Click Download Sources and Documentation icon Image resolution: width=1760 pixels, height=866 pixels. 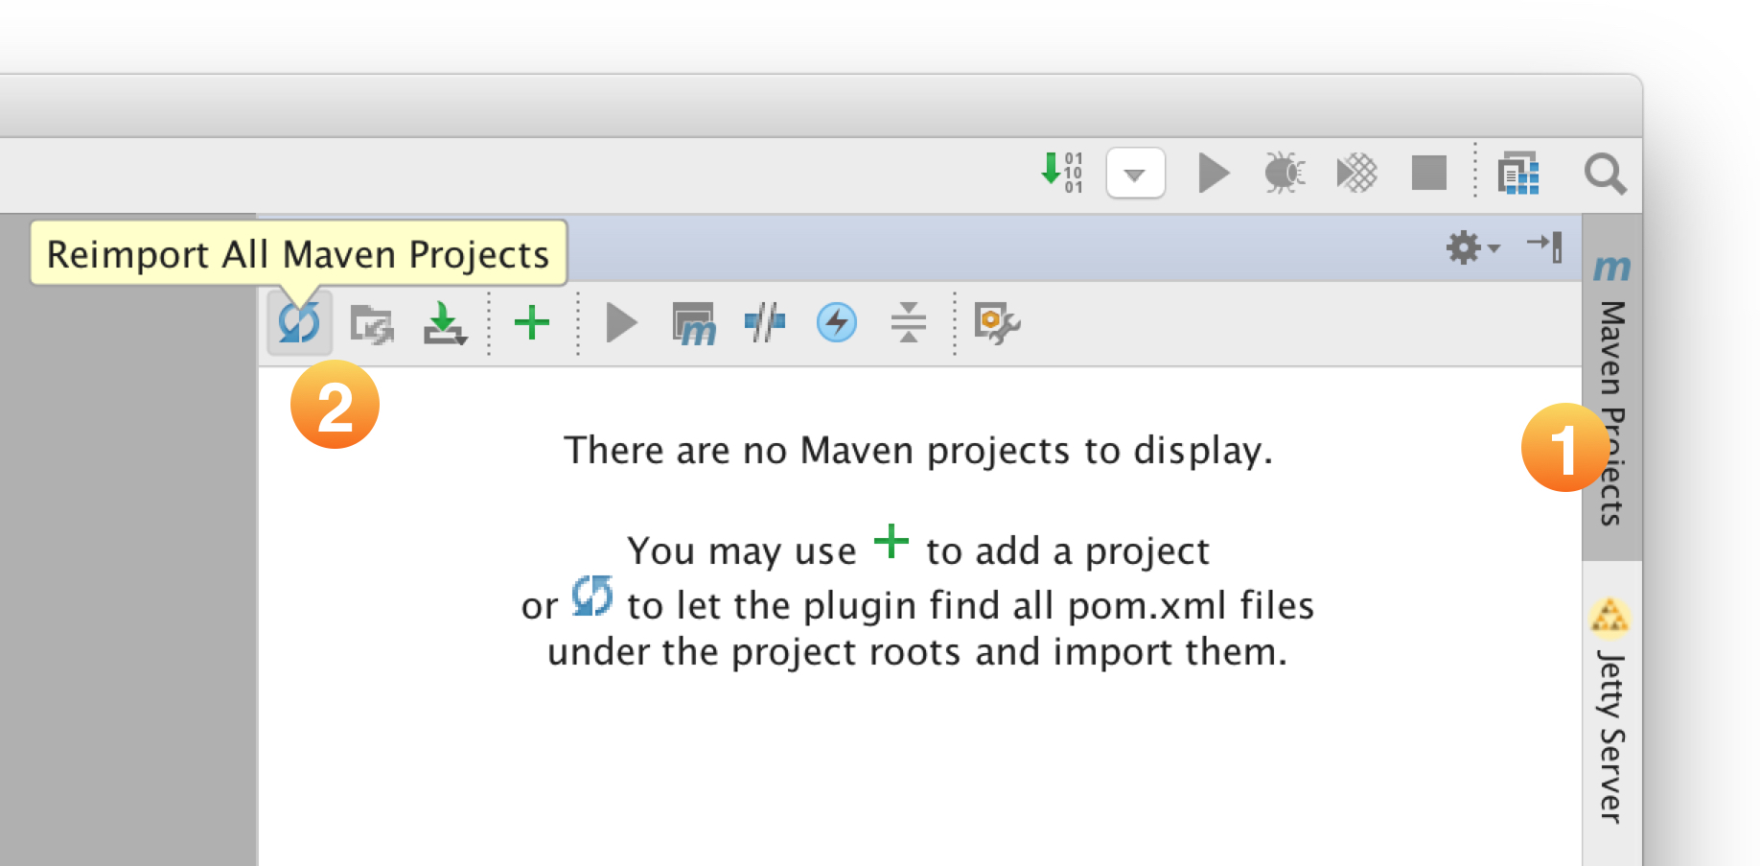point(445,323)
